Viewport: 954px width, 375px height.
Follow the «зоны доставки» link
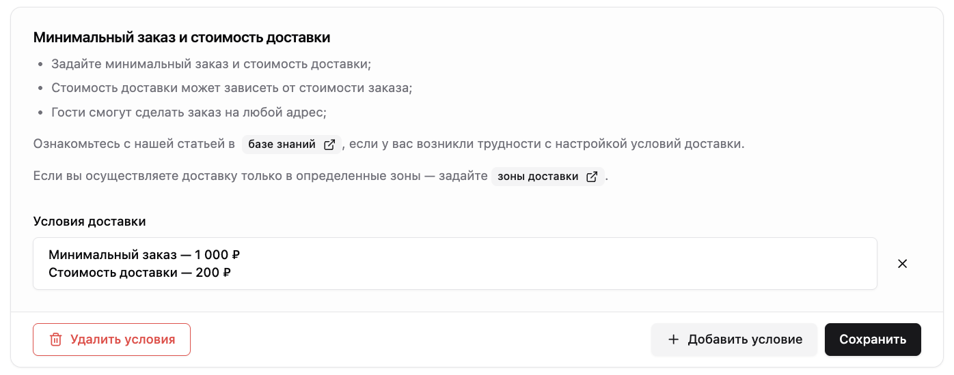click(x=547, y=177)
